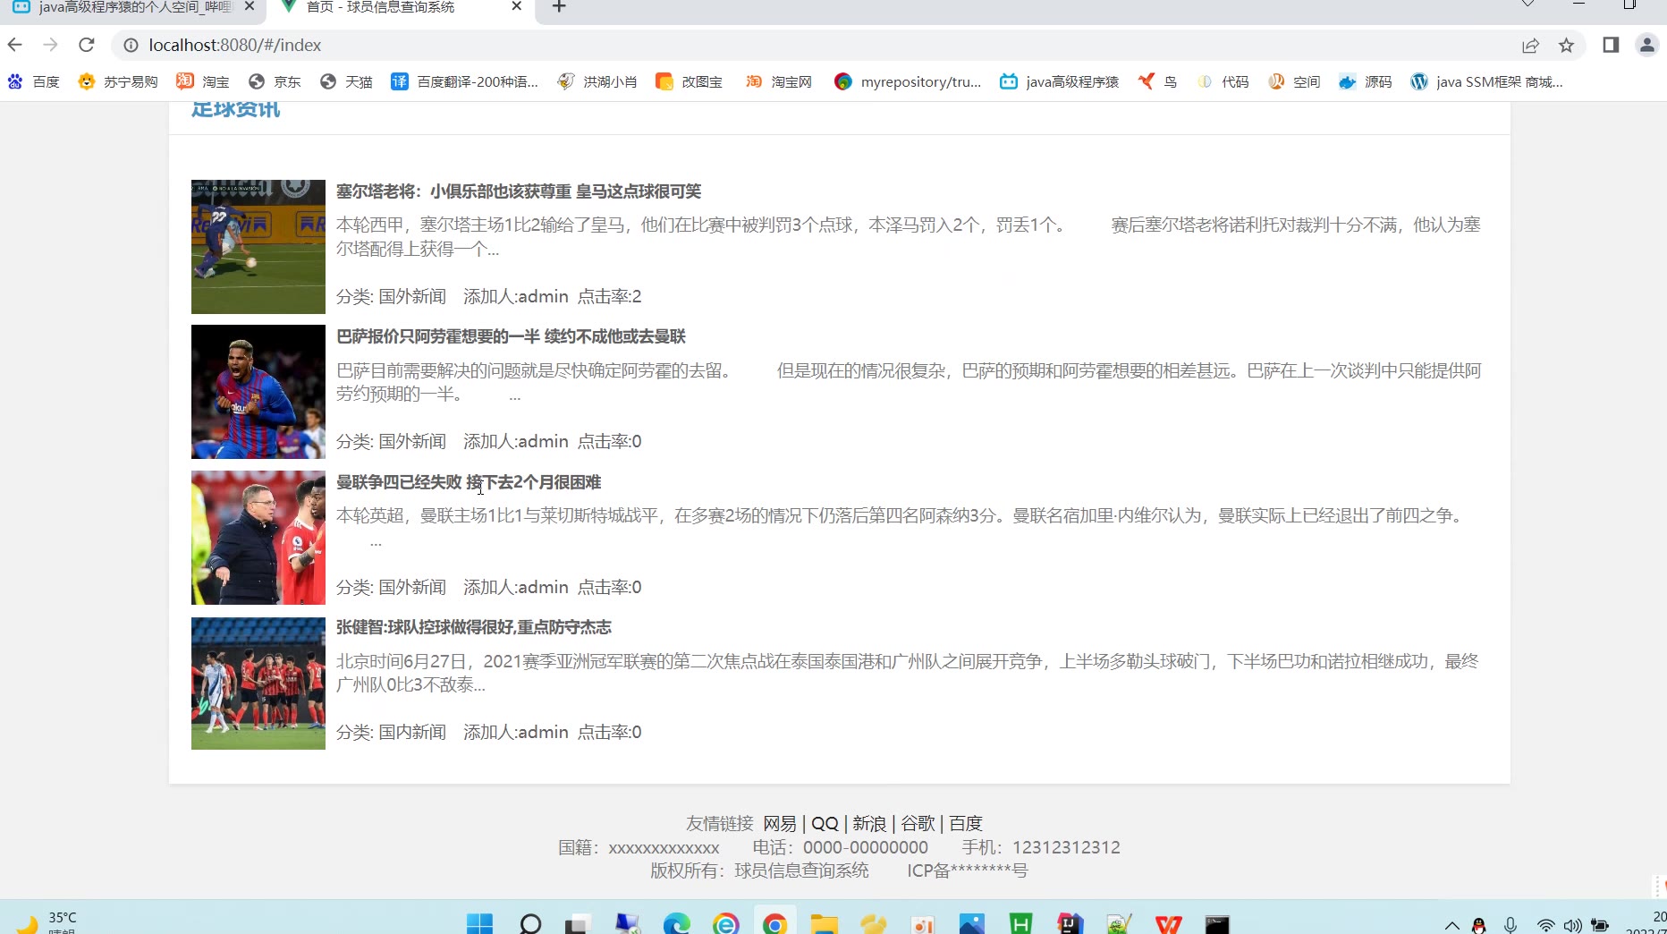Go forward with the browser arrow
1667x934 pixels.
[x=50, y=45]
